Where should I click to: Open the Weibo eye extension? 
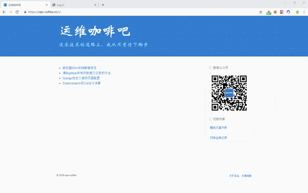coord(275,12)
